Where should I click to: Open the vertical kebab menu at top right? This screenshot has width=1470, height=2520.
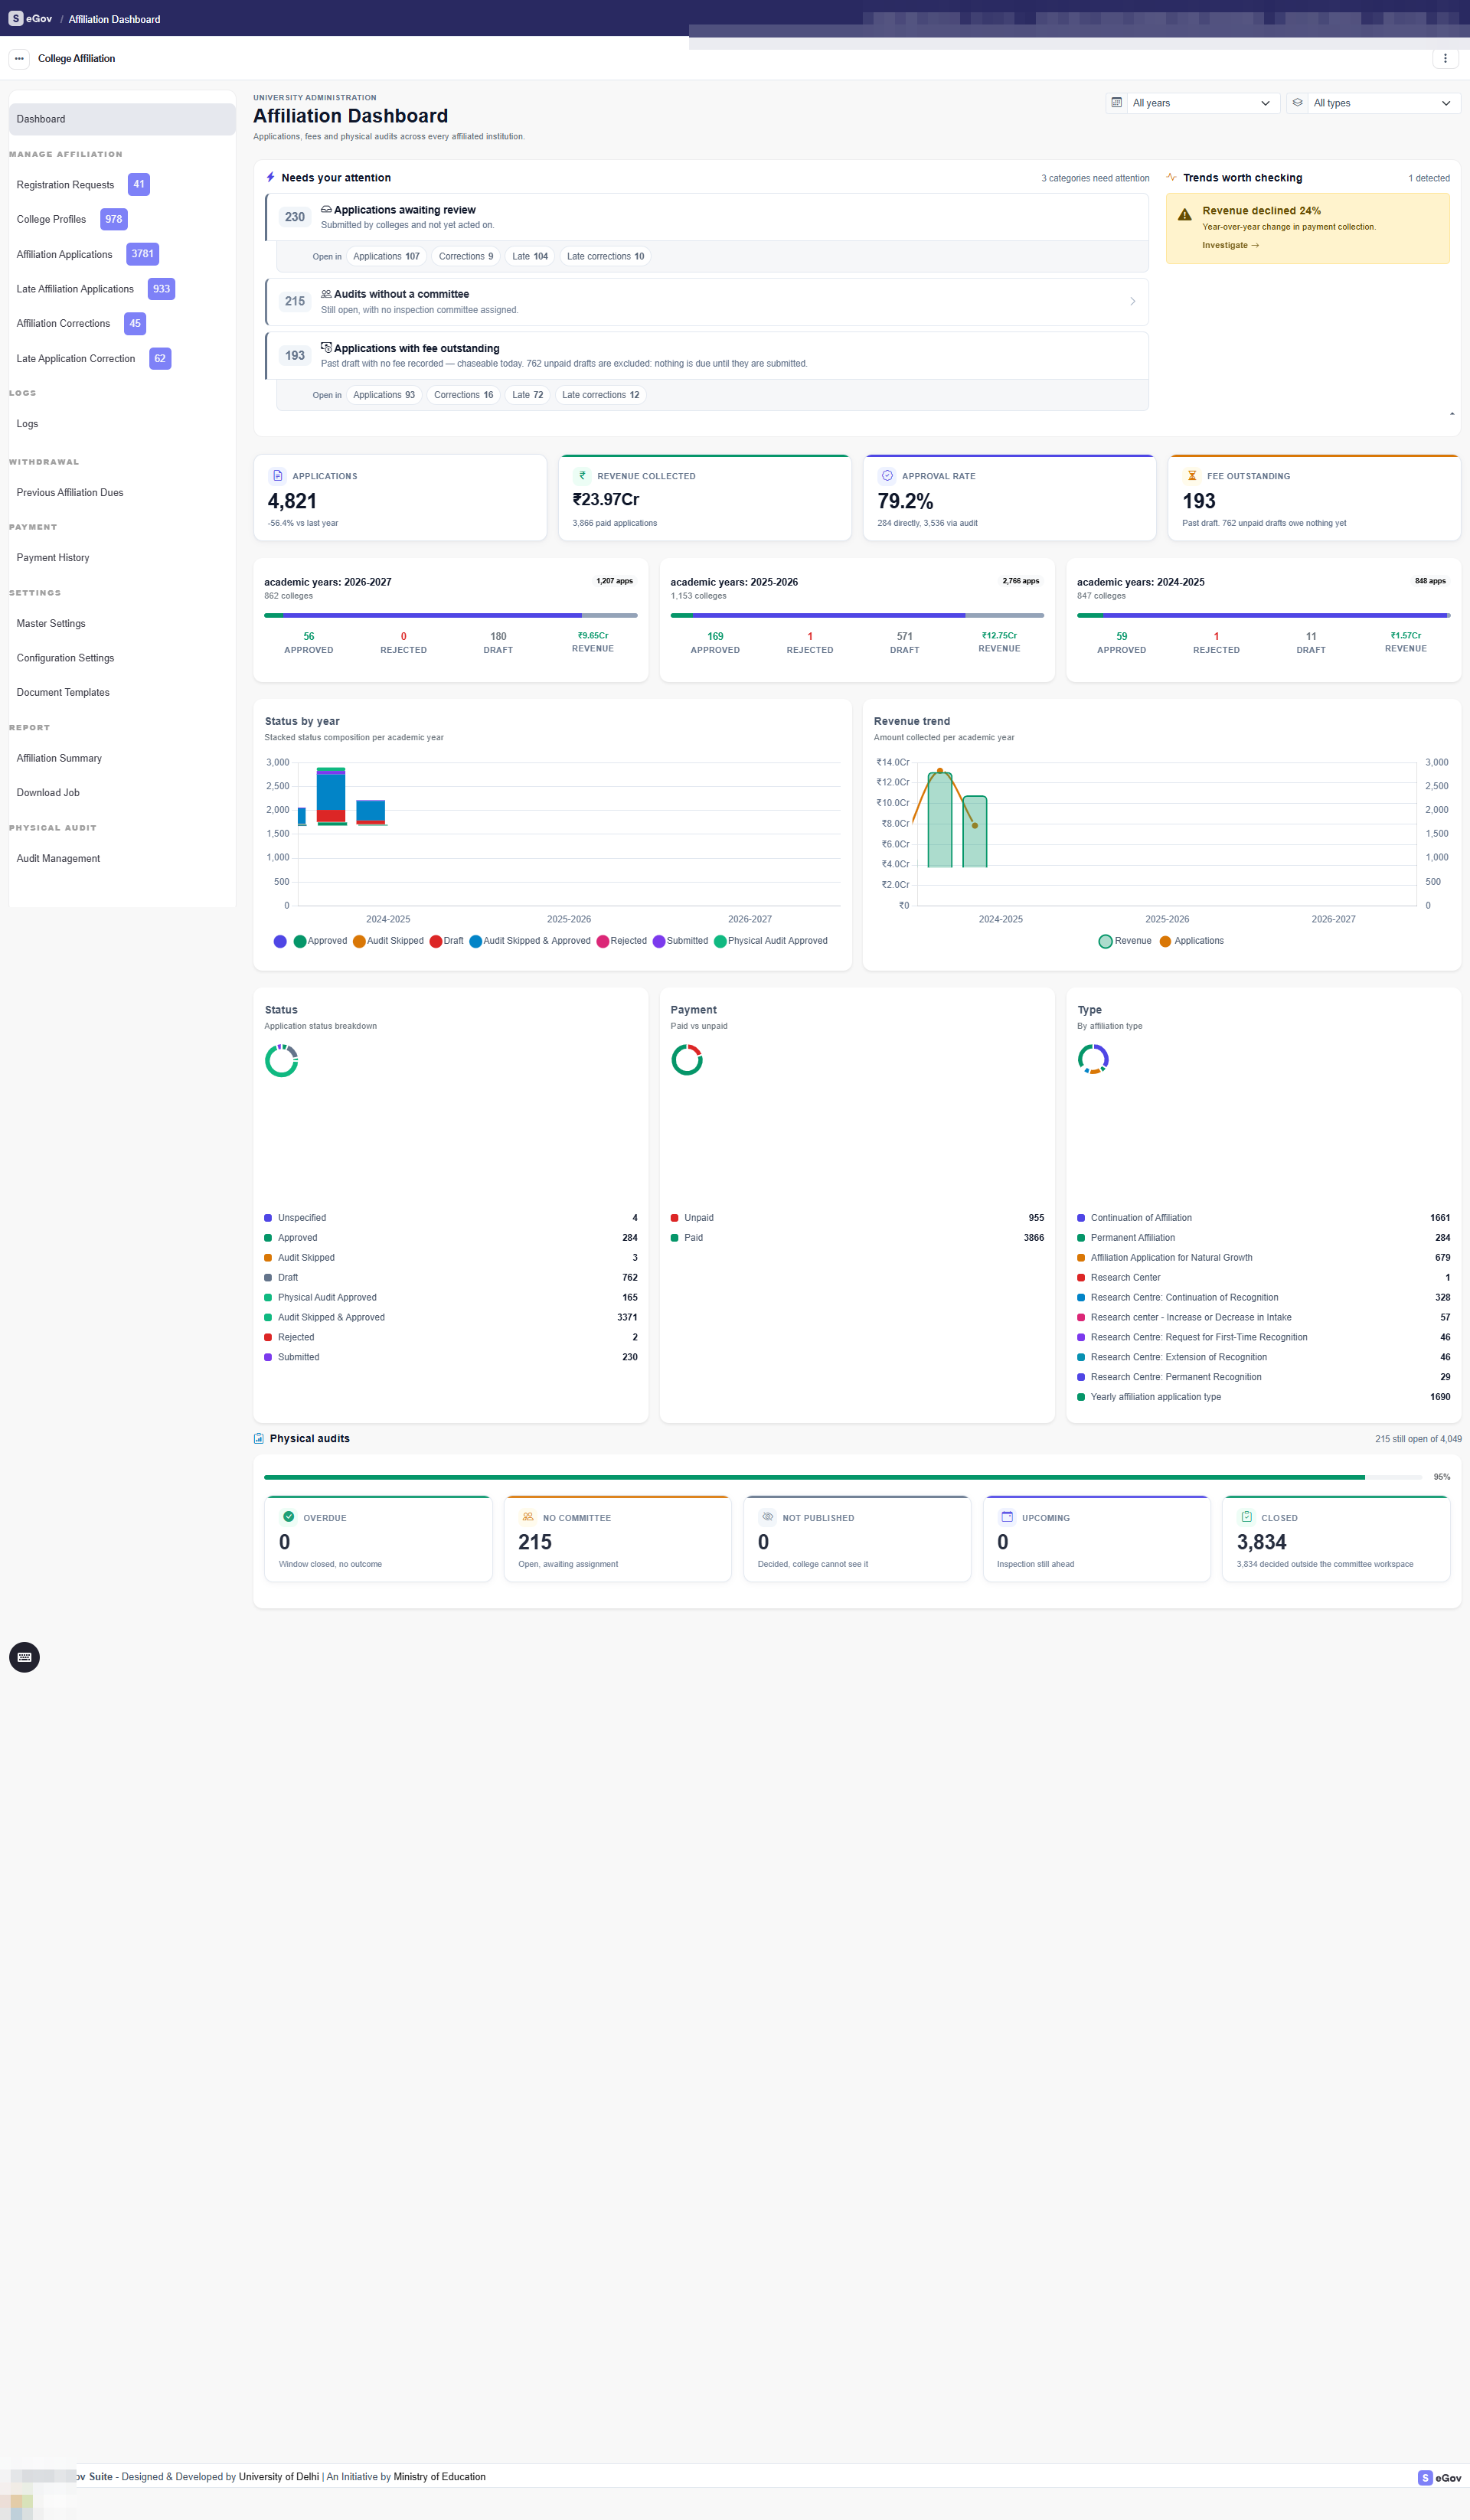point(1445,59)
